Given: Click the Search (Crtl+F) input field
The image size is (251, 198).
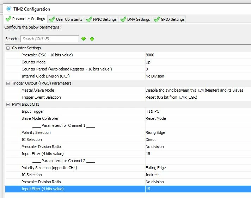Looking at the screenshot, I should click(50, 39).
